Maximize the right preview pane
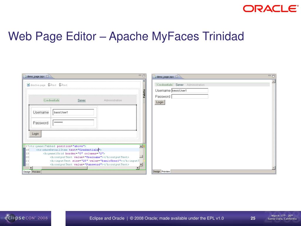 (273, 76)
